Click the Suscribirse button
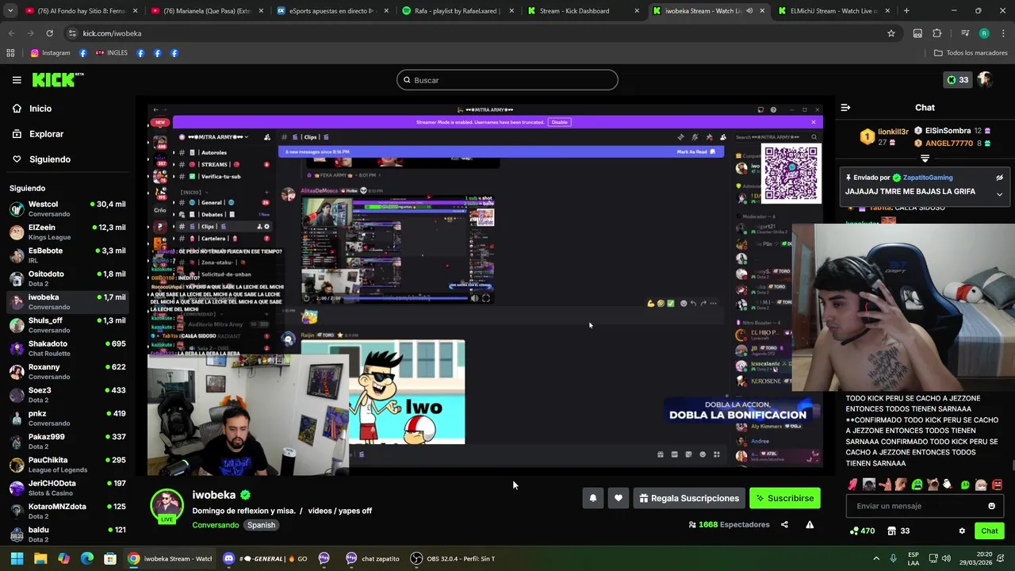This screenshot has width=1015, height=571. [x=784, y=498]
